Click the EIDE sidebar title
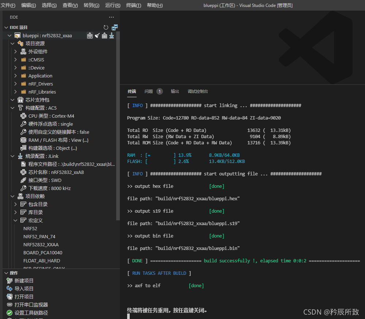This screenshot has width=365, height=319. 14,17
